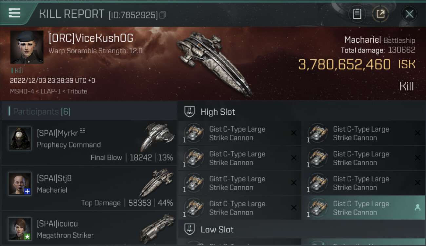Copy the kill report ID
This screenshot has width=426, height=246.
coord(163,15)
